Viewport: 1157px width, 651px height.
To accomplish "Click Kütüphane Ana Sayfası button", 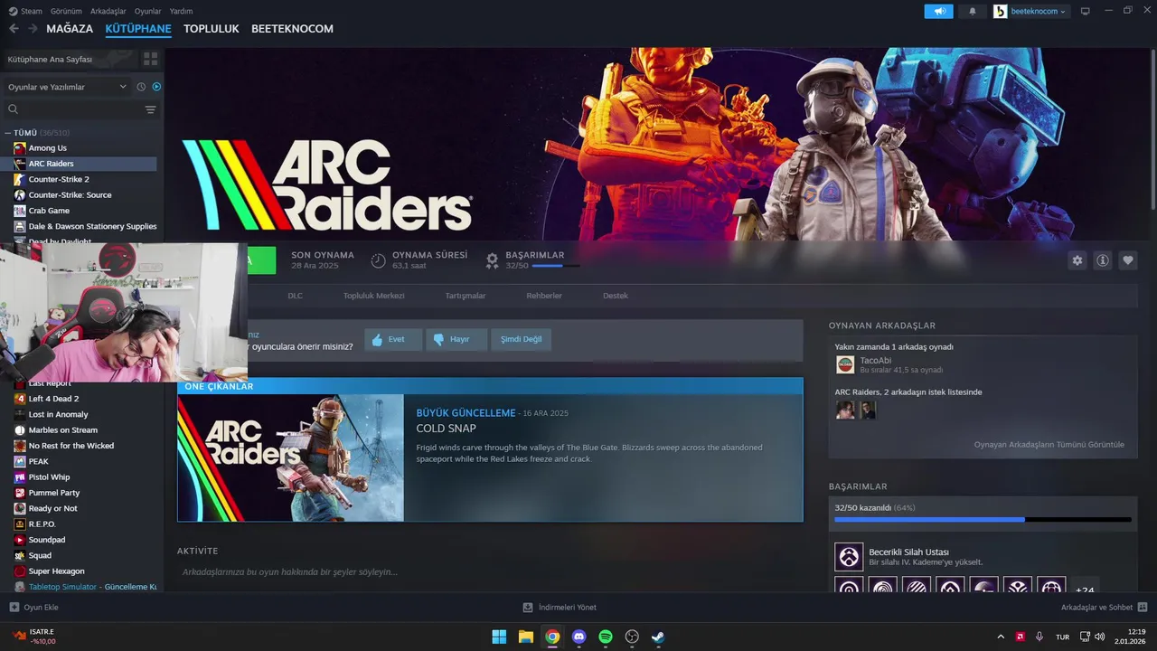I will [x=68, y=59].
